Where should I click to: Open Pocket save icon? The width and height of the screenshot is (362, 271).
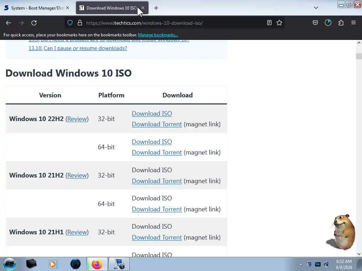(x=315, y=23)
